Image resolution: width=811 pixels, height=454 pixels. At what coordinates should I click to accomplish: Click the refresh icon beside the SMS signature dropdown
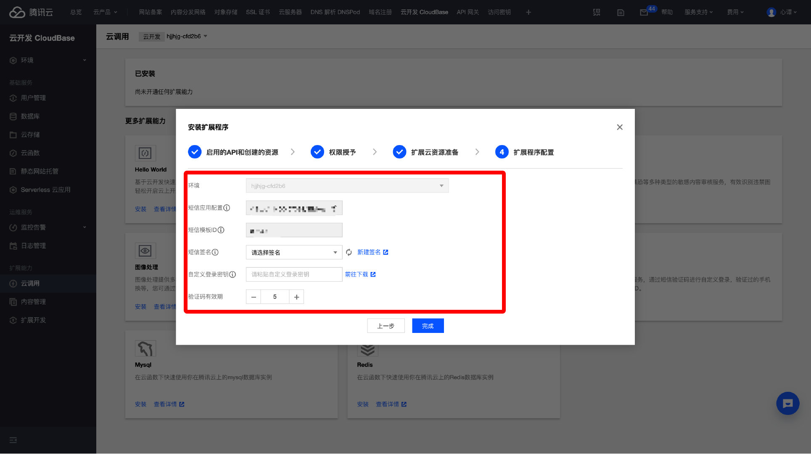[x=349, y=252]
